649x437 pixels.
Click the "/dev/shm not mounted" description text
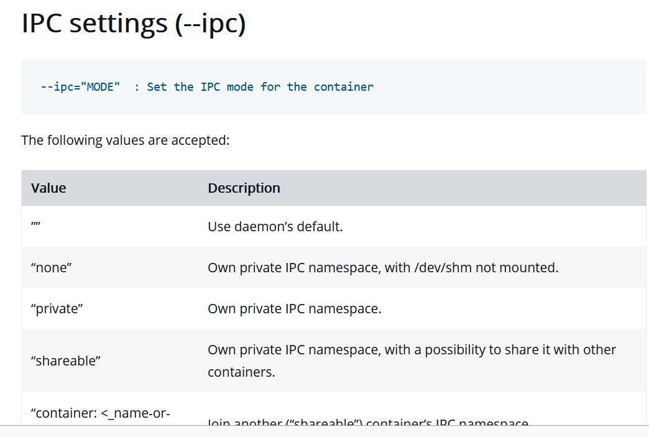click(486, 267)
